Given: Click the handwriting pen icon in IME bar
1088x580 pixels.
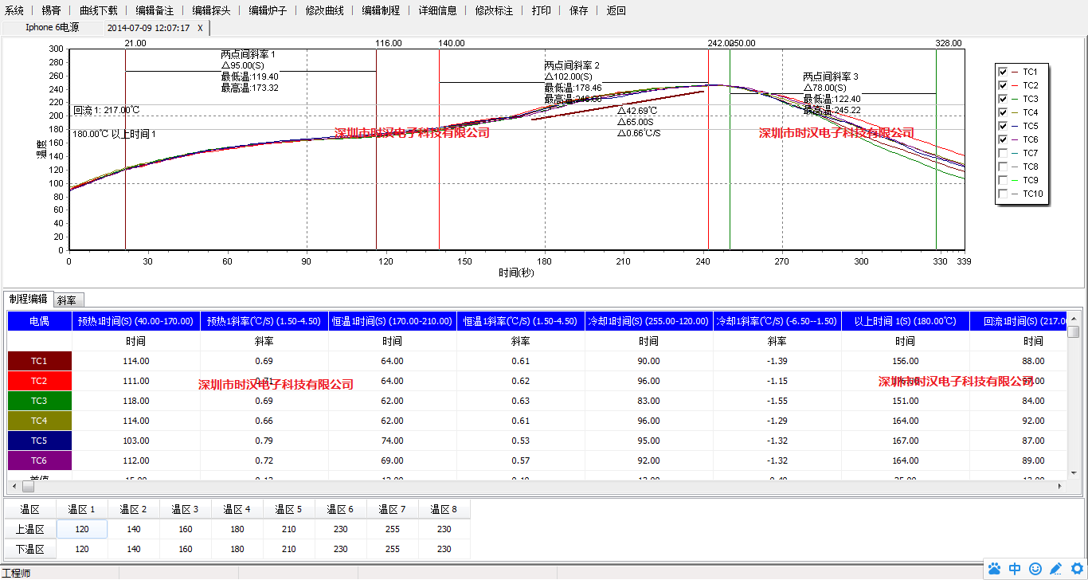Looking at the screenshot, I should tap(1056, 569).
